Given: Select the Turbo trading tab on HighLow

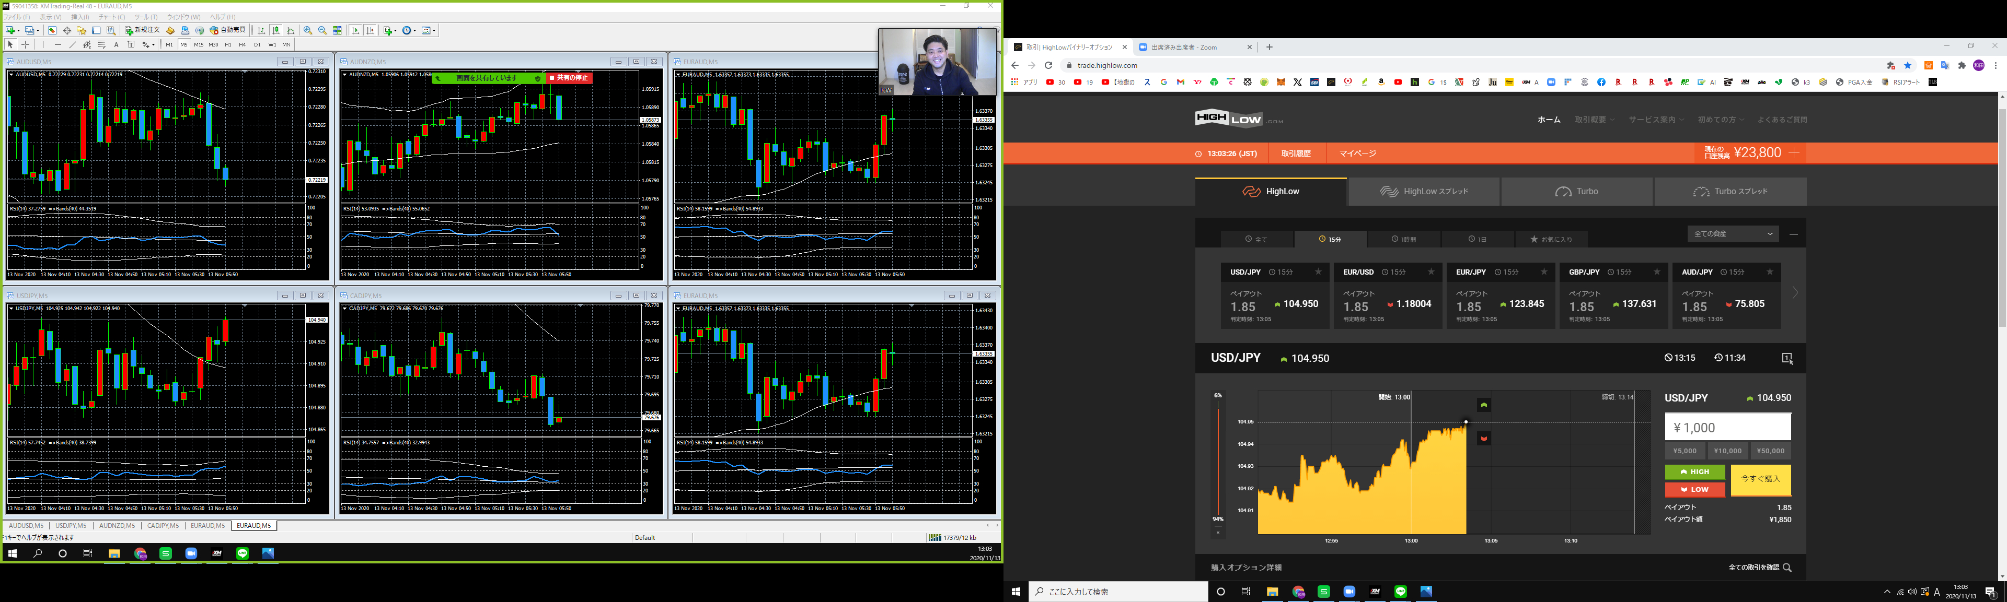Looking at the screenshot, I should [1577, 192].
